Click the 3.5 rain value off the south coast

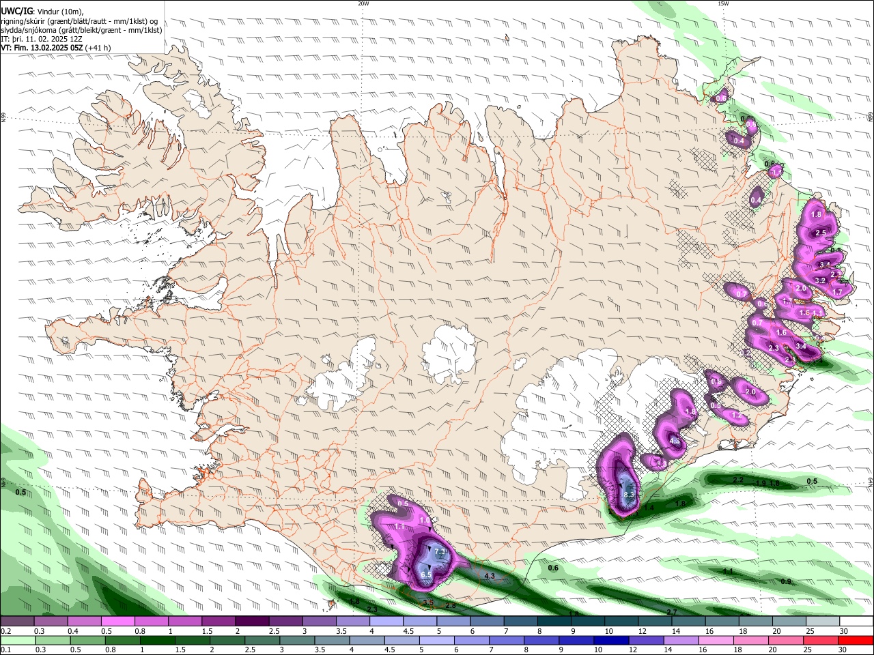[428, 602]
